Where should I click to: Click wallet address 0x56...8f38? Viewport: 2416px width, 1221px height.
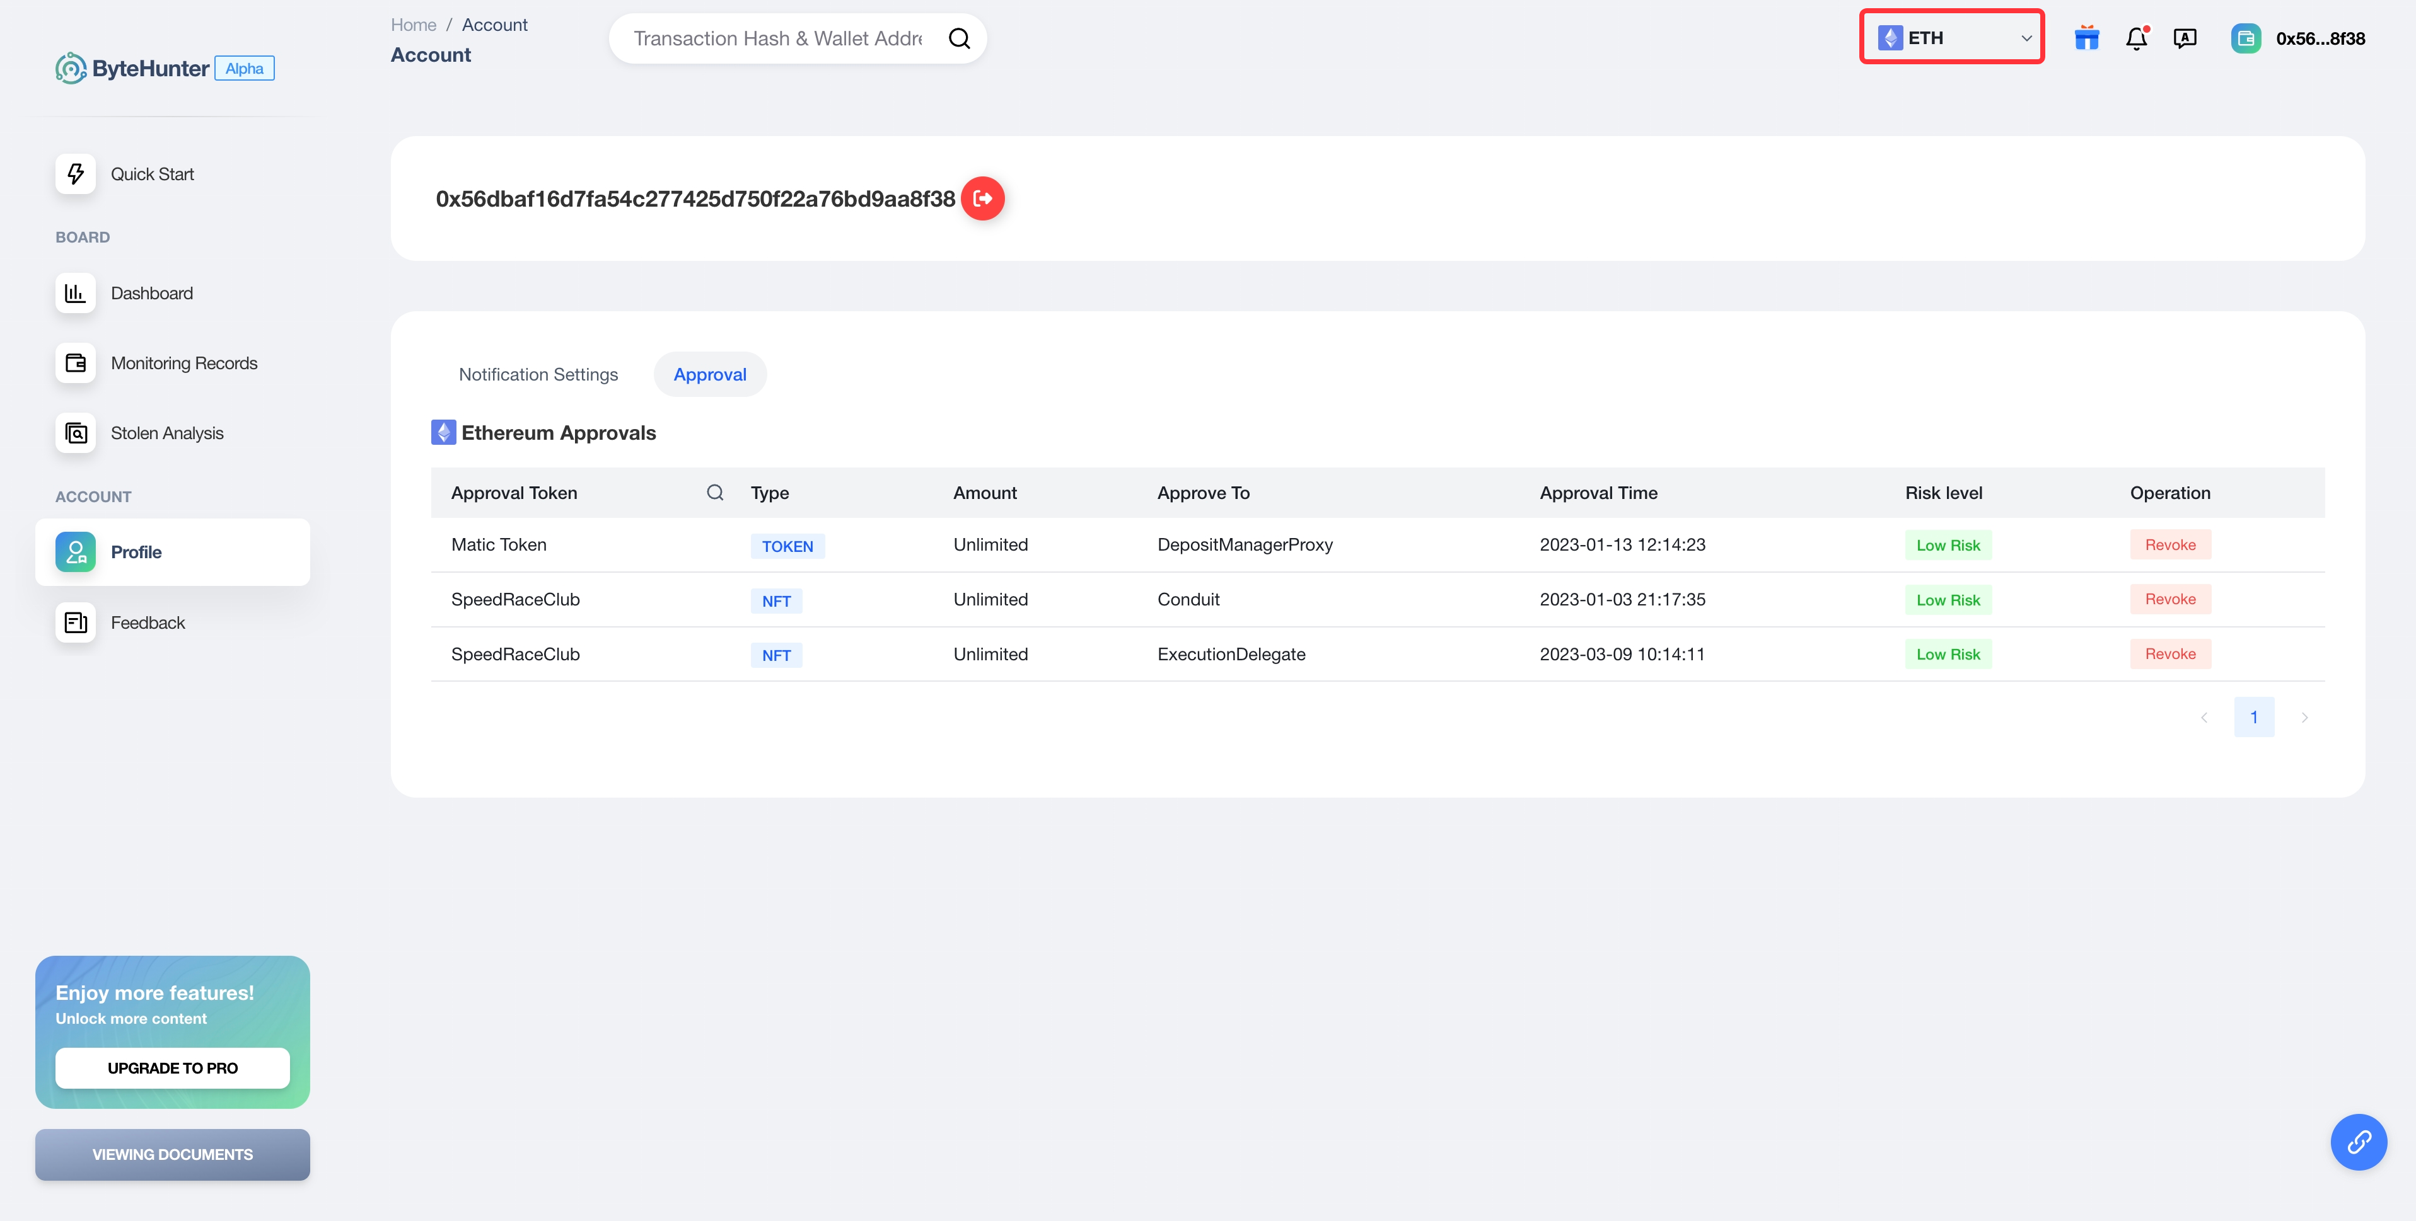(x=2320, y=38)
